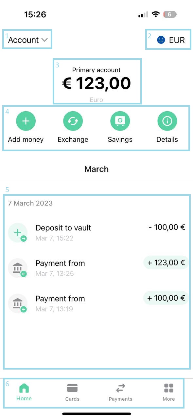This screenshot has width=193, height=419.
Task: Tap bank icon of the 13:25 payment
Action: [18, 268]
